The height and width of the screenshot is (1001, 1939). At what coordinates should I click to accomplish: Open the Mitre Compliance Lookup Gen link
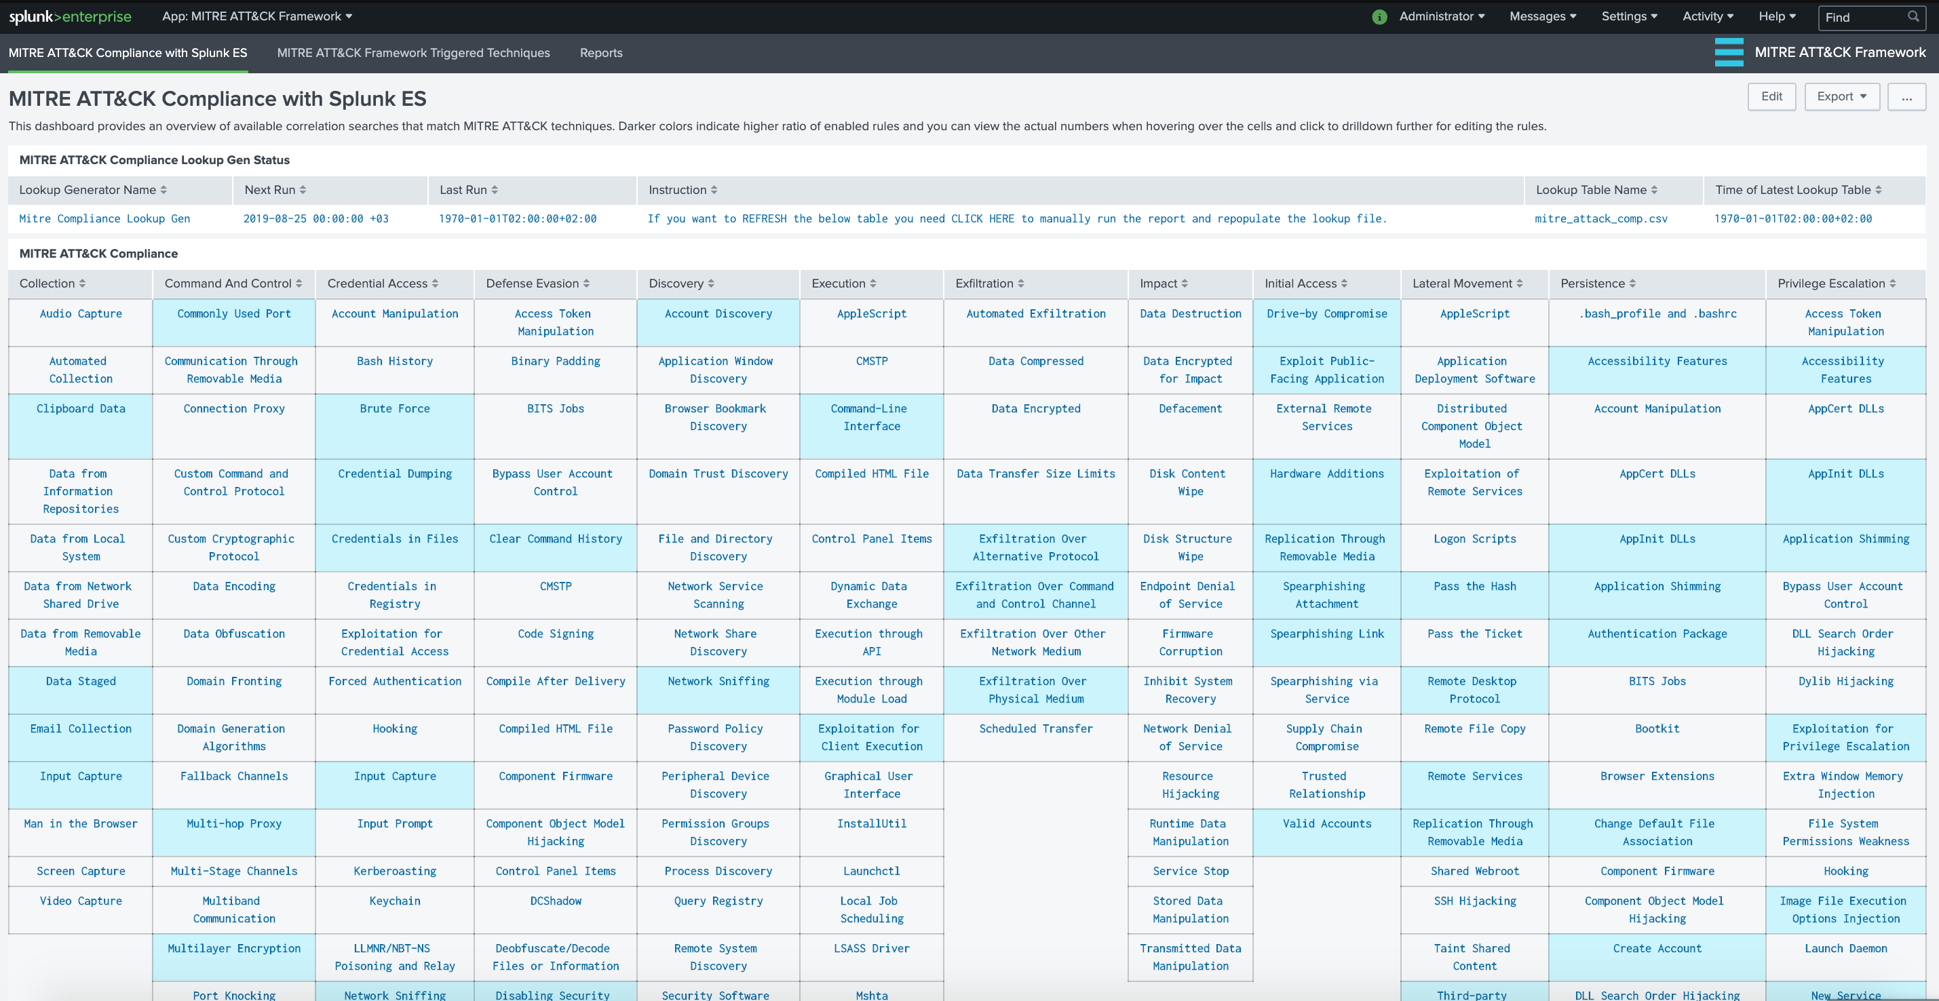point(104,218)
